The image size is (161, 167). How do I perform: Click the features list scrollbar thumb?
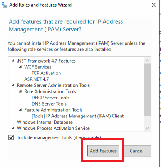coord(148,90)
